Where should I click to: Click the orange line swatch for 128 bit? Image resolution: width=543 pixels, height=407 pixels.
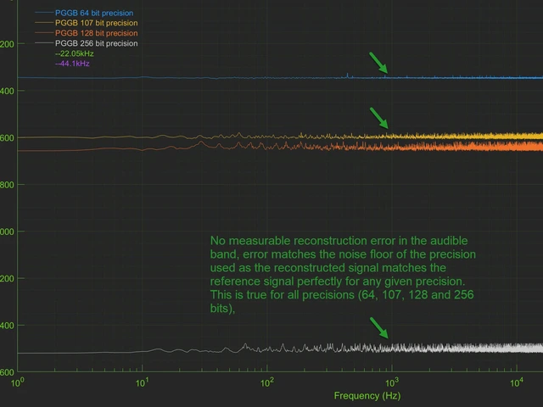tap(44, 33)
